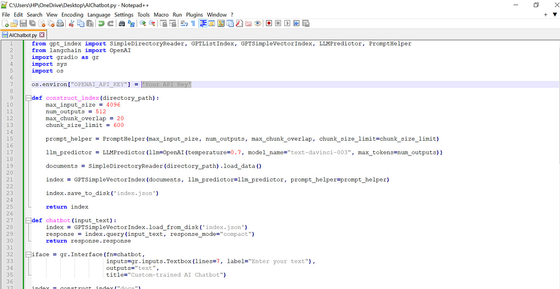Toggle word wrap in the toolbar
The image size is (560, 289).
[184, 24]
